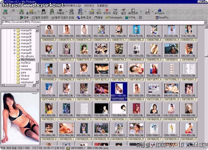Screen dimensions: 208x150
Task: Go up one folder with 위로 icon
Action: pyautogui.click(x=22, y=12)
